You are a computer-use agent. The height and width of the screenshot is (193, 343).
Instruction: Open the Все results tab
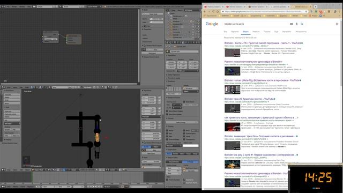pos(226,32)
